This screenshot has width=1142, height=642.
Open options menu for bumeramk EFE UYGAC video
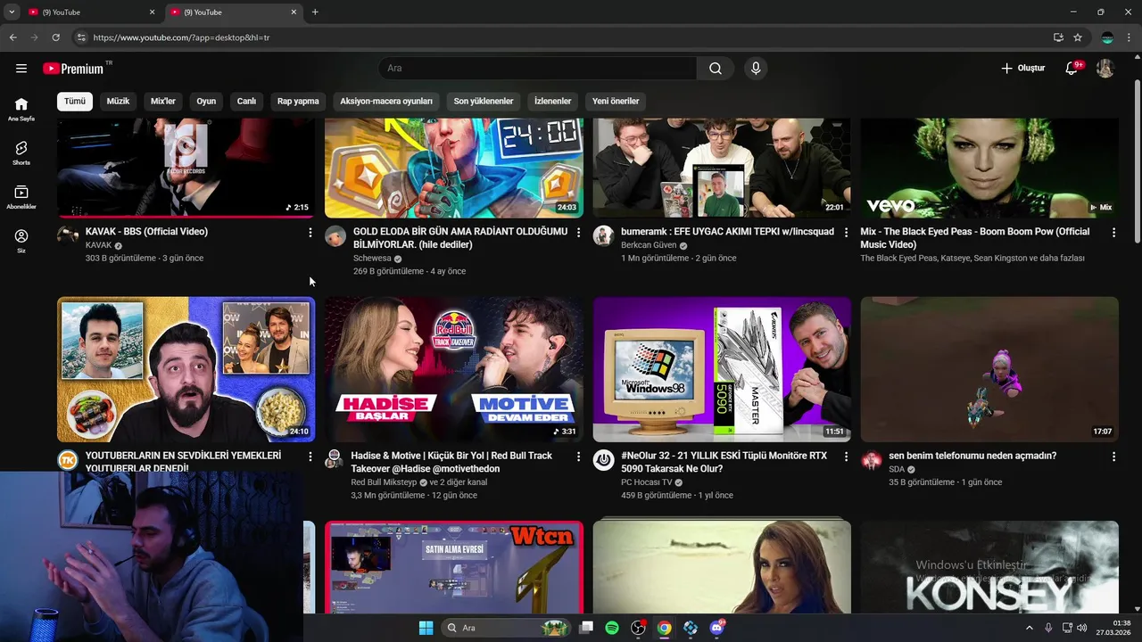(846, 232)
